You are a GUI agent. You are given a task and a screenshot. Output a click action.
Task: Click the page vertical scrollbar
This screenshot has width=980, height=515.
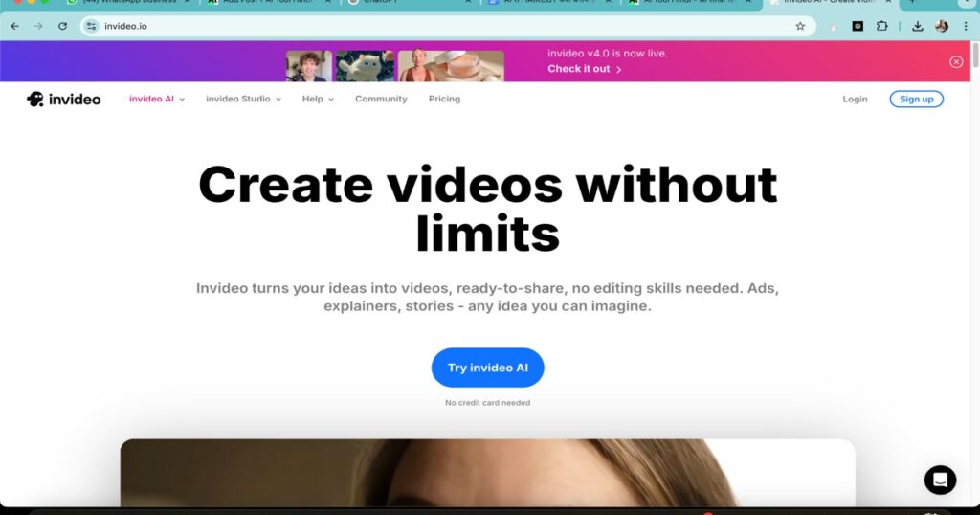[975, 55]
